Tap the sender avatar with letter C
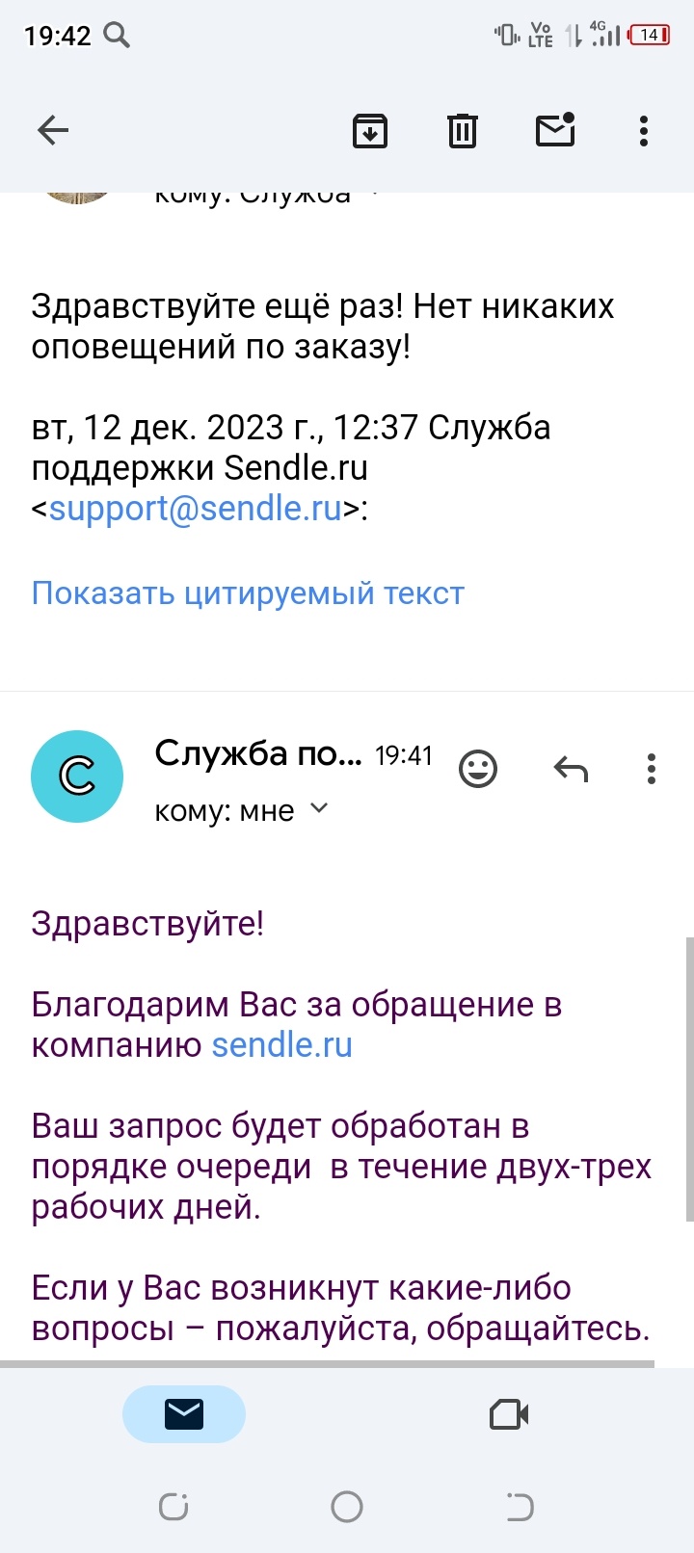Screen dimensions: 694x1553 pyautogui.click(x=77, y=776)
